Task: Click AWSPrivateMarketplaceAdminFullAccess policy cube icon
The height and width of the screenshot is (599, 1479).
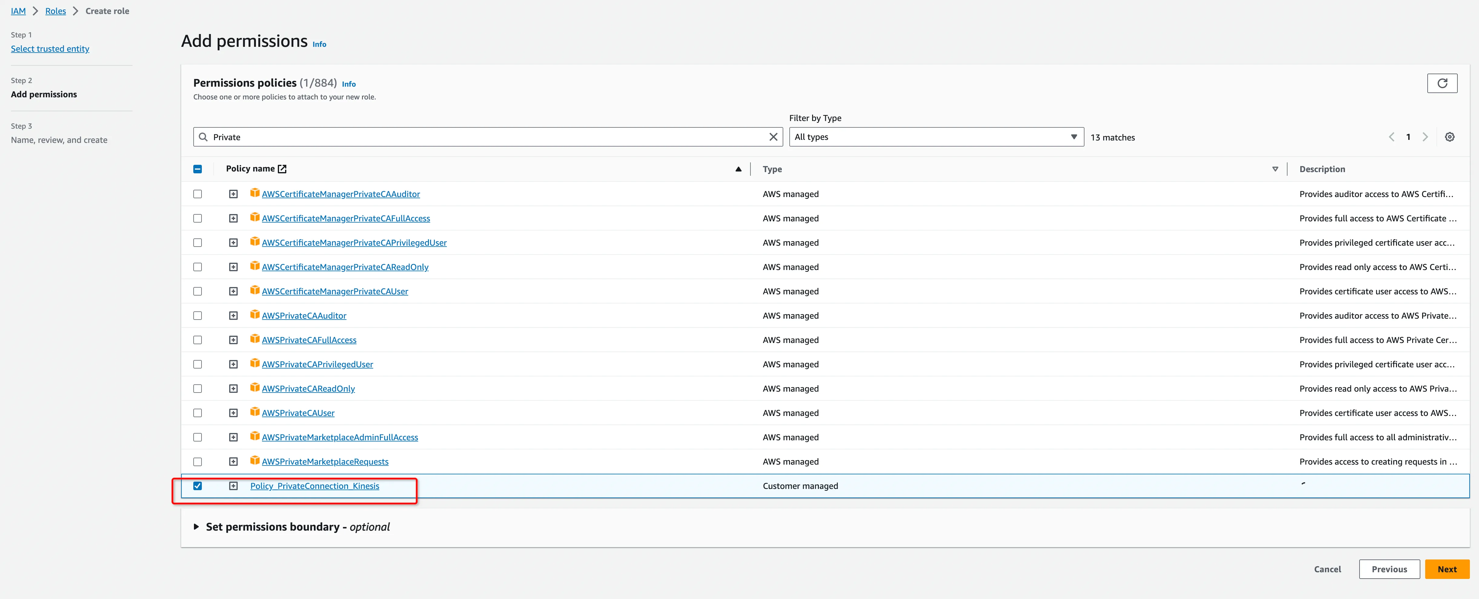Action: 255,436
